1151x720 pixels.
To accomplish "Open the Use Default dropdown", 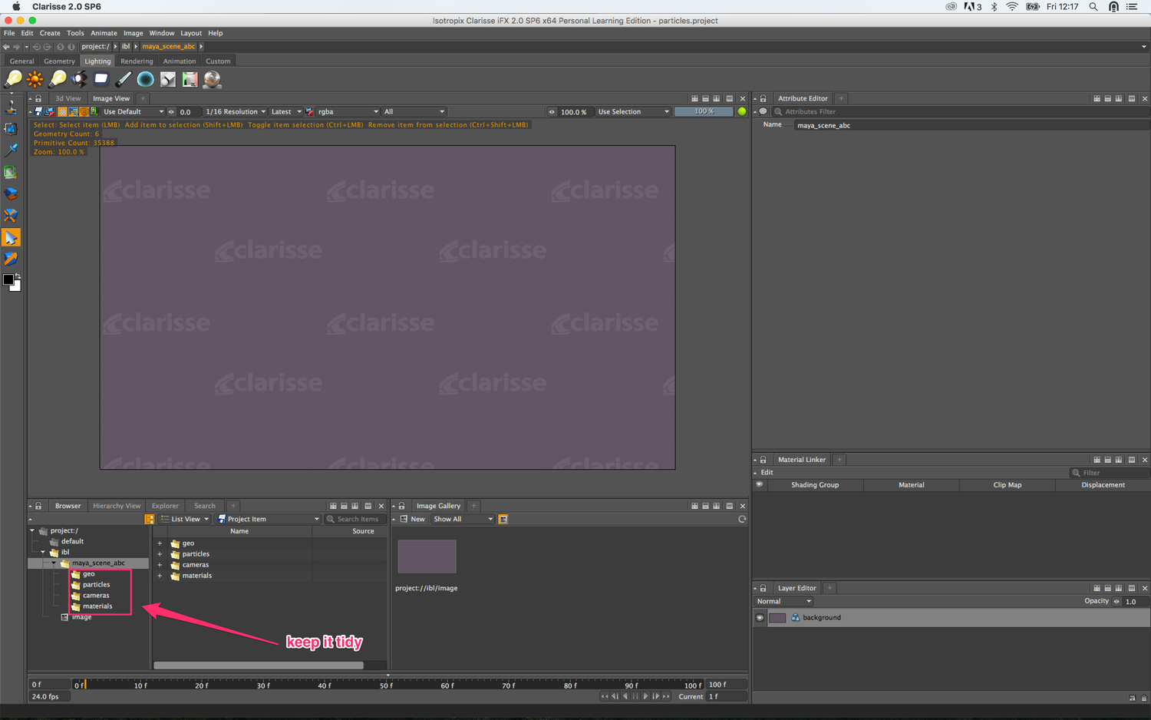I will click(133, 112).
